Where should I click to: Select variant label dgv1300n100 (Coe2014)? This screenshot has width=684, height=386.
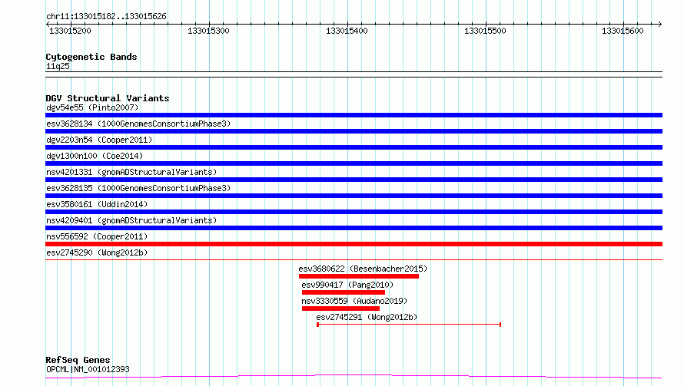95,156
